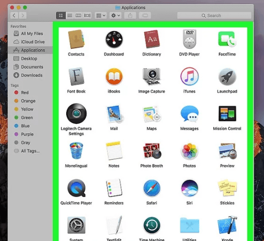Viewport: 264px width, 241px height.
Task: Select the Green tag
Action: click(30, 118)
